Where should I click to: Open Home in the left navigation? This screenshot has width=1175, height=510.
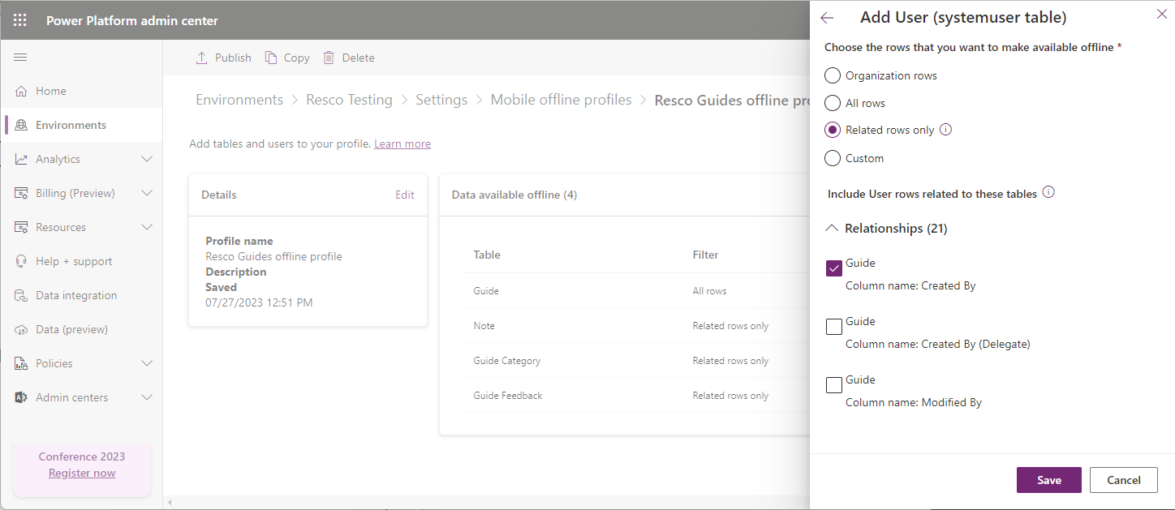50,91
